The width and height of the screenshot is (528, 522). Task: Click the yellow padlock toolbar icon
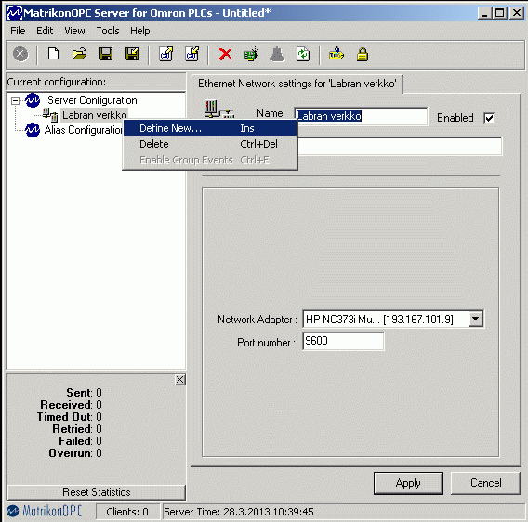pos(362,54)
